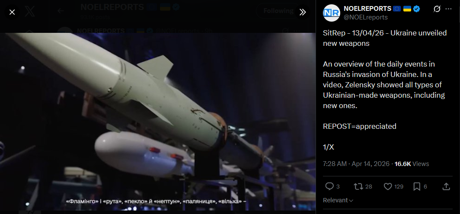Click the dimmed back arrow behind viewer
The image size is (460, 214).
[x=61, y=11]
